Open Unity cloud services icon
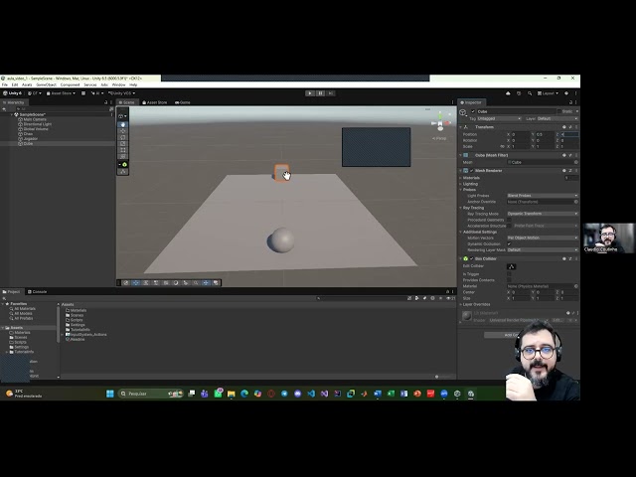This screenshot has width=636, height=477. coord(508,93)
